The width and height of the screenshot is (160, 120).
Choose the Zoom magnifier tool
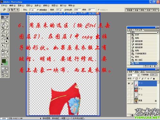point(7,56)
